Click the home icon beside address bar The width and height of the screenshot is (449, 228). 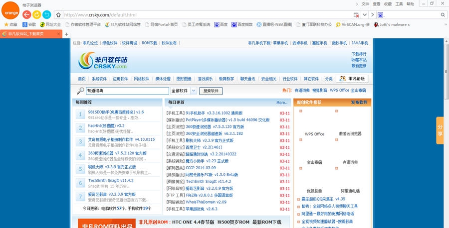(x=59, y=15)
